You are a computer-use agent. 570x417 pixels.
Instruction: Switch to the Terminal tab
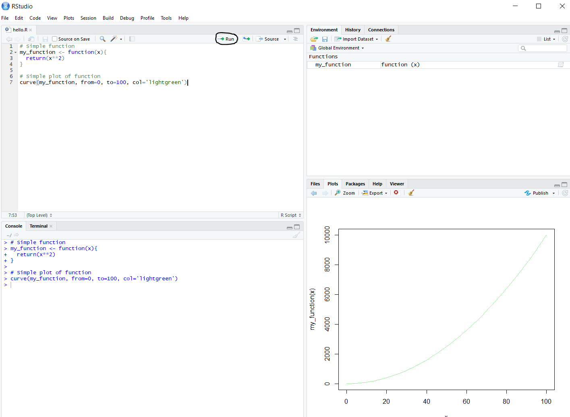(x=38, y=226)
